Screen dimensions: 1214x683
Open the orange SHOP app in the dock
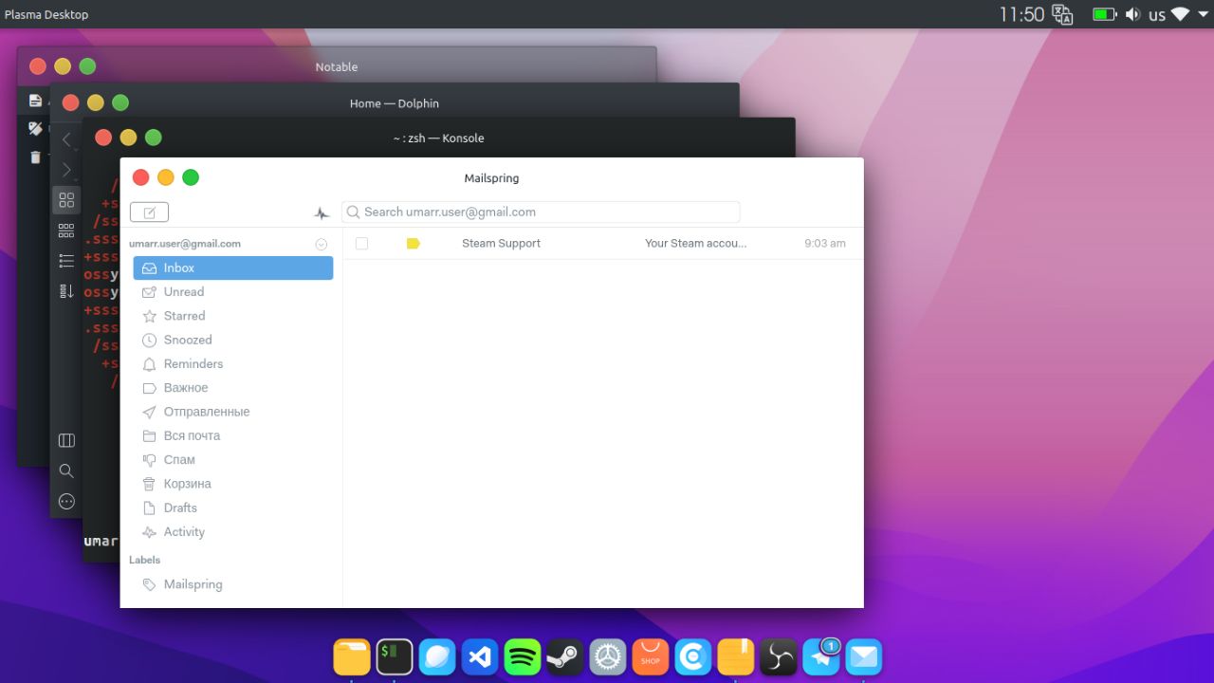651,656
